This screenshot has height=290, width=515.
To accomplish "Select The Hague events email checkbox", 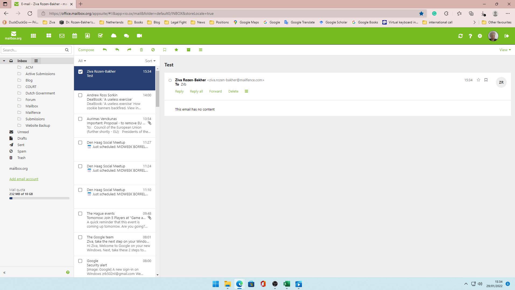I will click(x=80, y=214).
